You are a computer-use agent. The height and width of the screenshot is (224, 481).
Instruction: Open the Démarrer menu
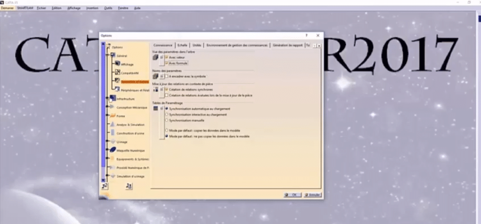click(x=7, y=8)
